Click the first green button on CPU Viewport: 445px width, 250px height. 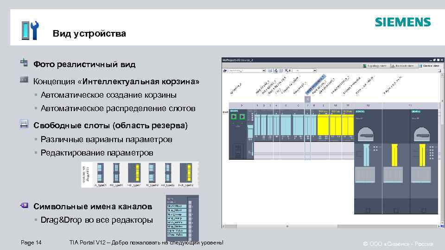click(x=234, y=117)
